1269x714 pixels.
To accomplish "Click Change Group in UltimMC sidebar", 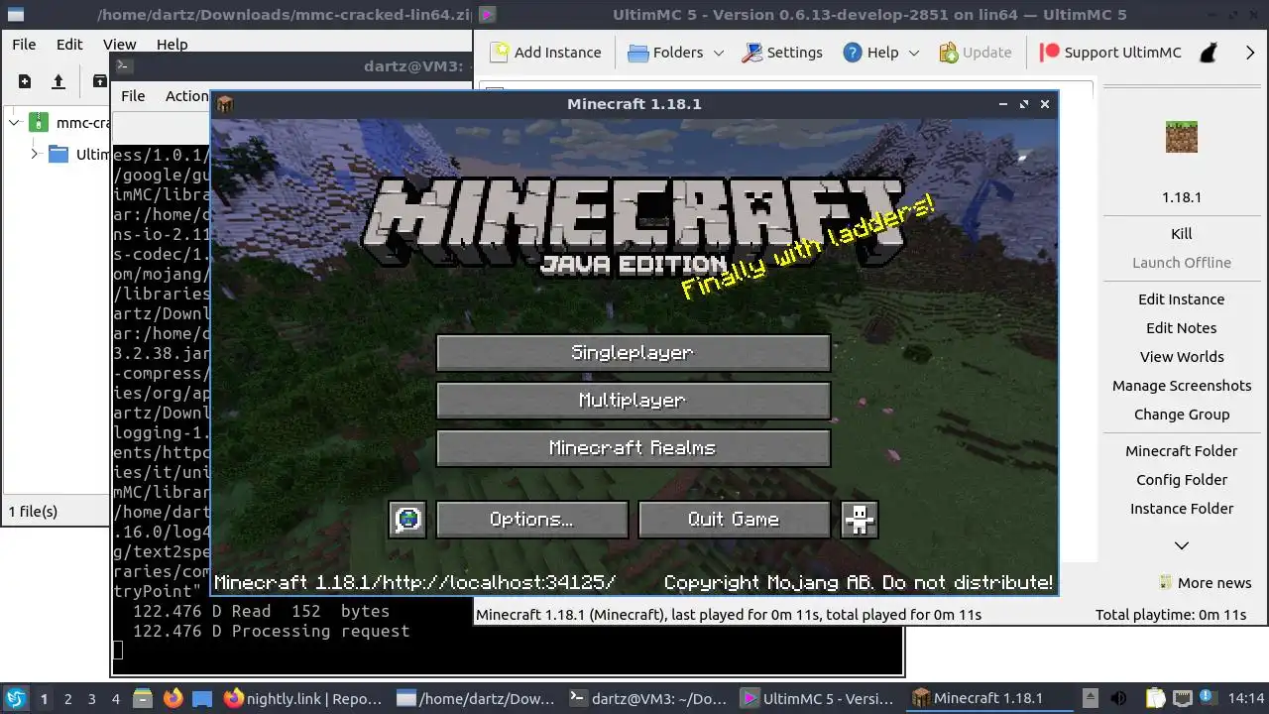I will (1182, 415).
